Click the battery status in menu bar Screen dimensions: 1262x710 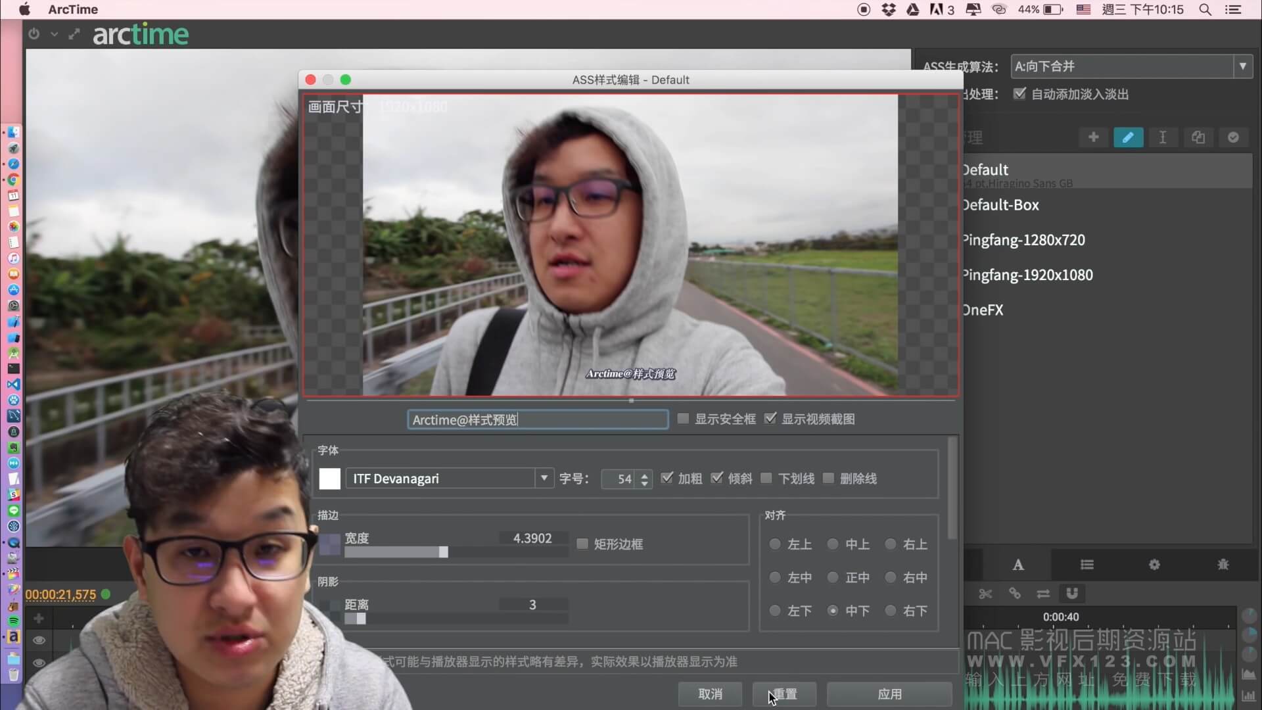pos(1040,9)
